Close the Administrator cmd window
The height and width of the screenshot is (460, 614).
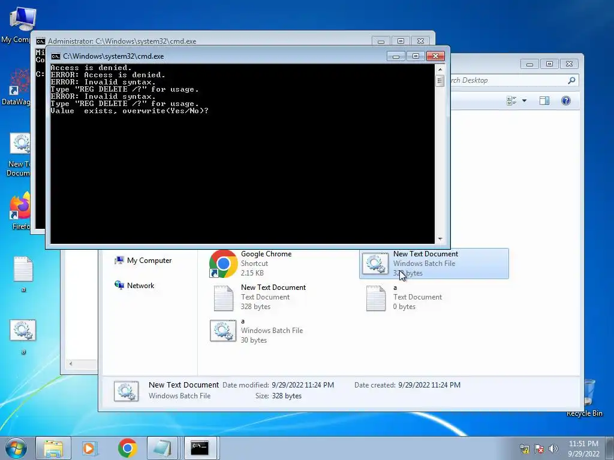[x=420, y=41]
